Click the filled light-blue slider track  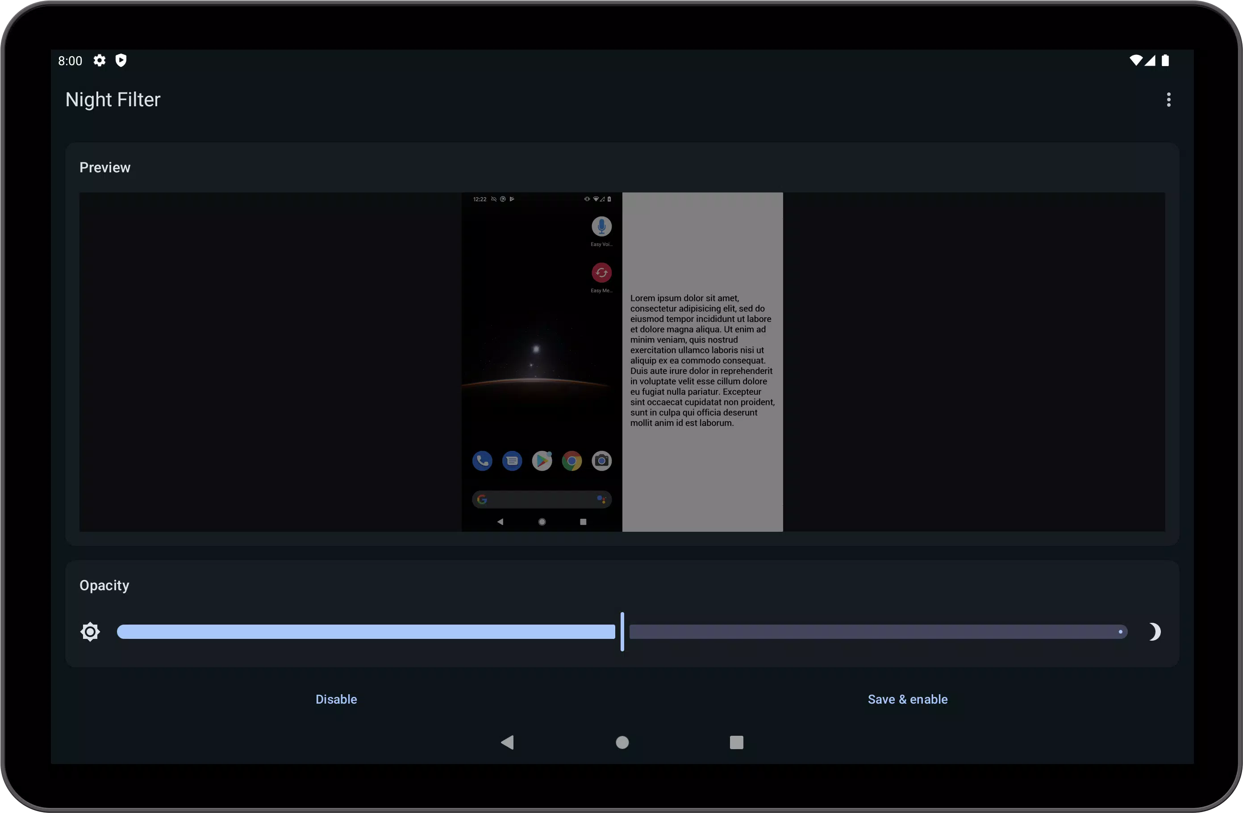(366, 632)
